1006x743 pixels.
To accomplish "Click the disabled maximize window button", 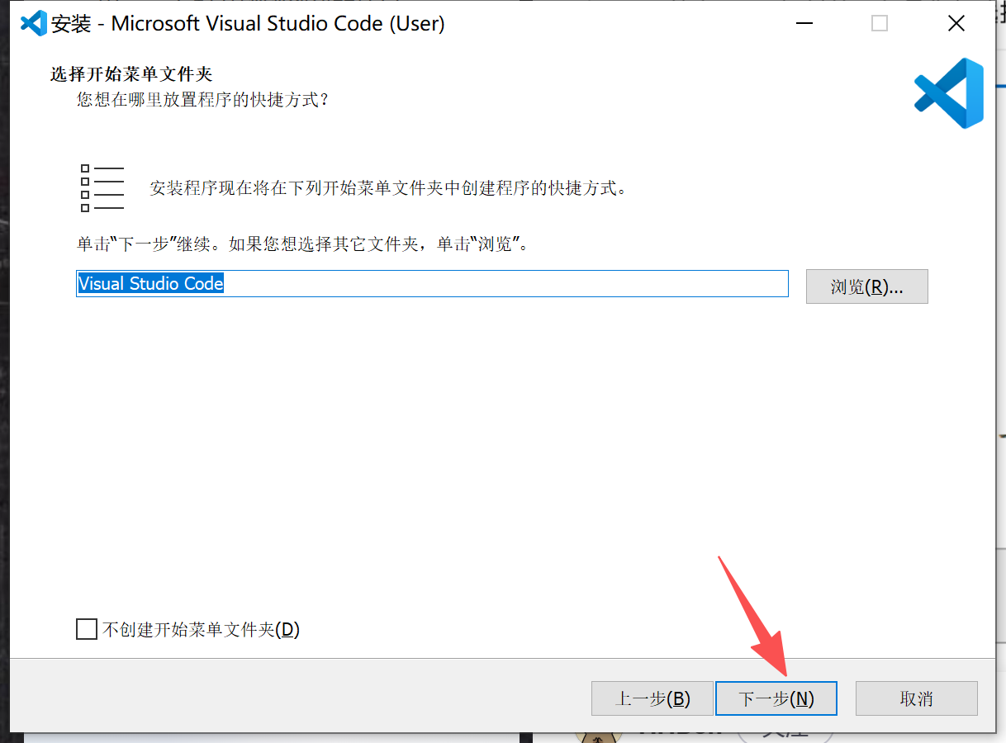I will point(880,23).
